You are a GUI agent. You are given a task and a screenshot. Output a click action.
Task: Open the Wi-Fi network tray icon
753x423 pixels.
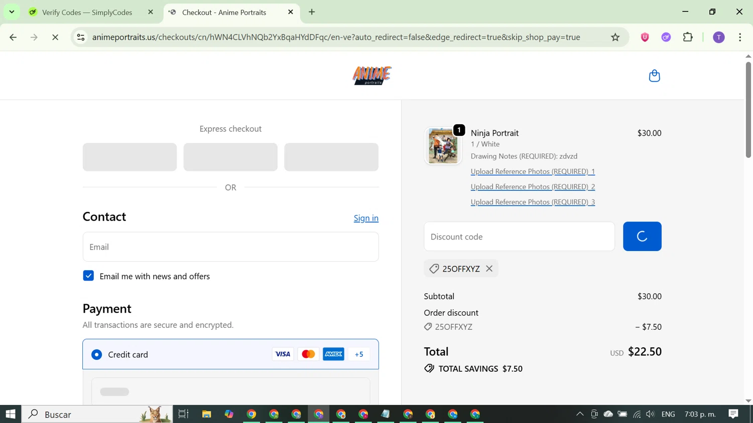click(637, 414)
